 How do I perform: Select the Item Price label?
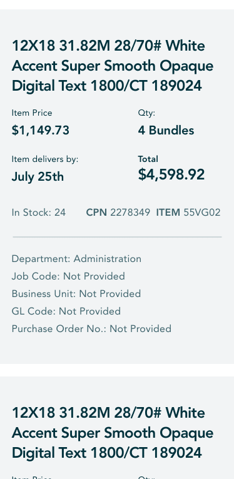pos(32,113)
